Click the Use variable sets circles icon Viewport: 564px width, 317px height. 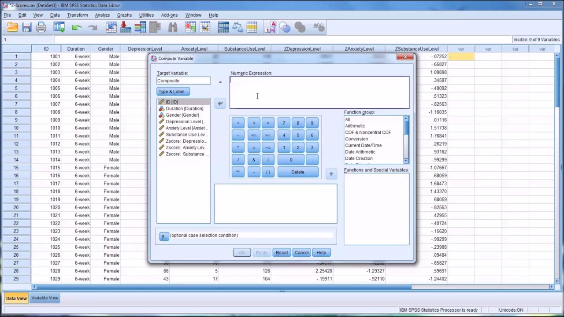pos(285,27)
